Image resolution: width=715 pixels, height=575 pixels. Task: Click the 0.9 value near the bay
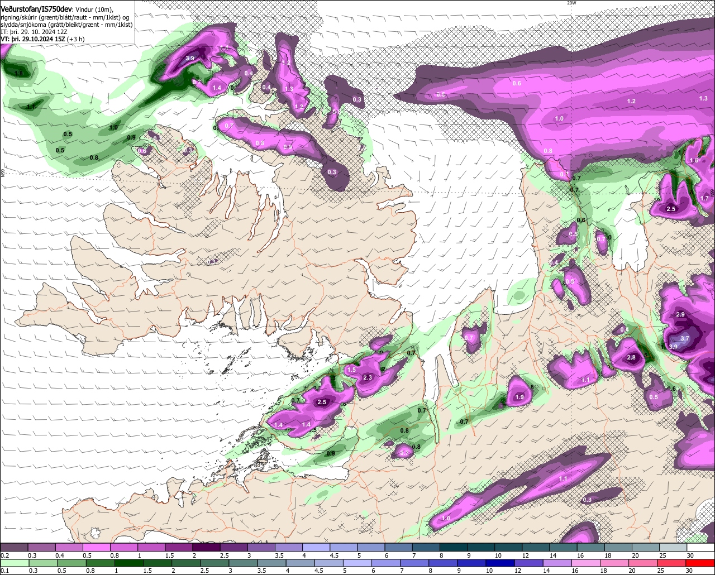click(x=331, y=453)
